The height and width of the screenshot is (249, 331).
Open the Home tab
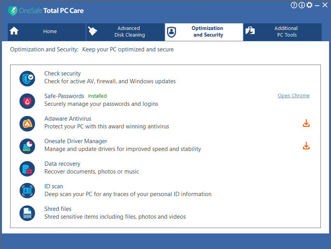click(47, 32)
